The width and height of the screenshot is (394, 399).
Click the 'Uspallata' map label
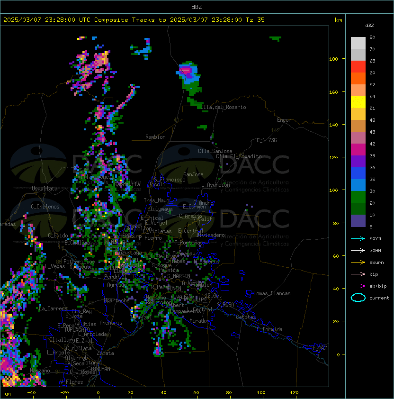pyautogui.click(x=45, y=189)
